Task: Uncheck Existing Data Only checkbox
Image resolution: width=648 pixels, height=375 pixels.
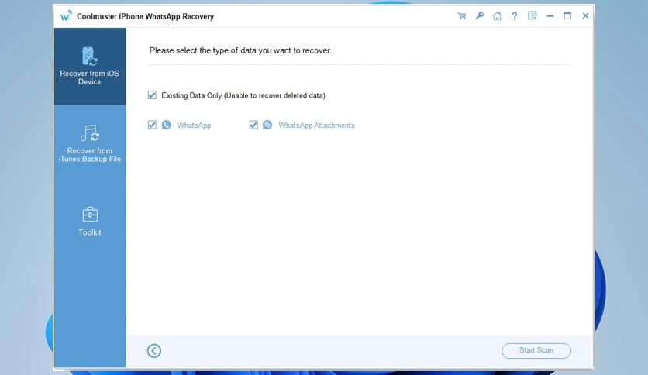Action: click(x=152, y=95)
